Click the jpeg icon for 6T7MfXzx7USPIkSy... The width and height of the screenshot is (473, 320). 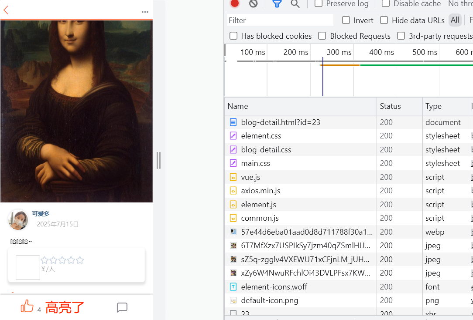click(x=233, y=246)
